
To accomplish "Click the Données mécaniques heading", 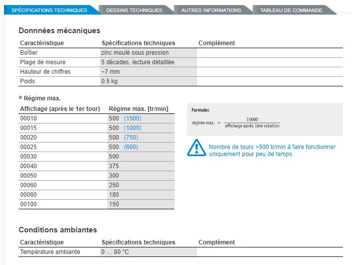I will coord(59,31).
